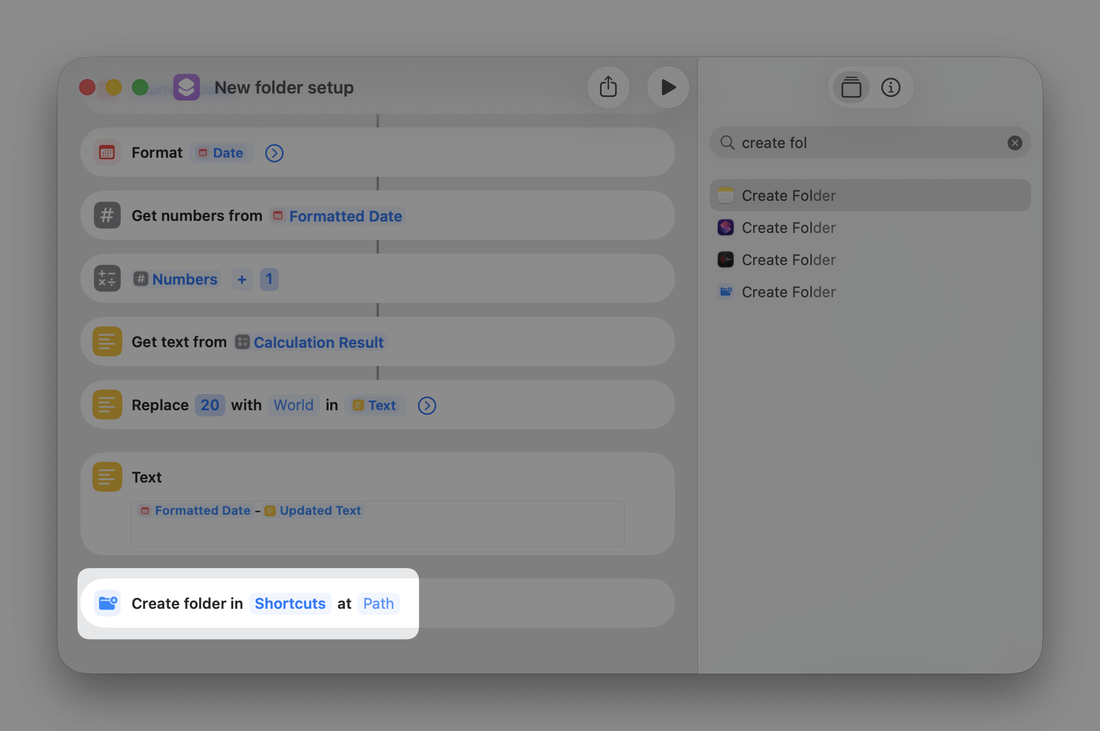Clear the search field text
Viewport: 1100px width, 731px height.
(1014, 142)
